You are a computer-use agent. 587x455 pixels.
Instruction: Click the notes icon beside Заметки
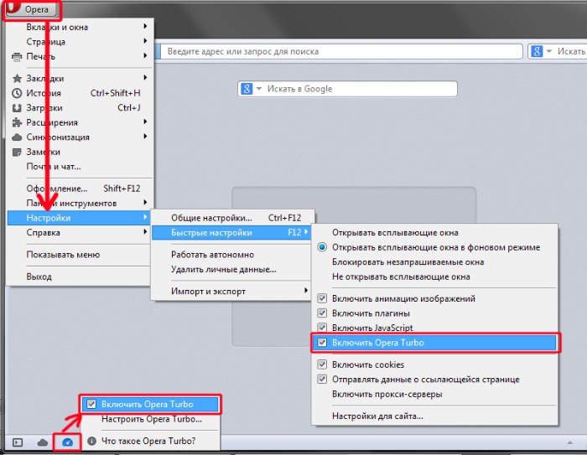(17, 153)
